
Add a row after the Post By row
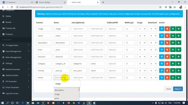[x=162, y=71]
